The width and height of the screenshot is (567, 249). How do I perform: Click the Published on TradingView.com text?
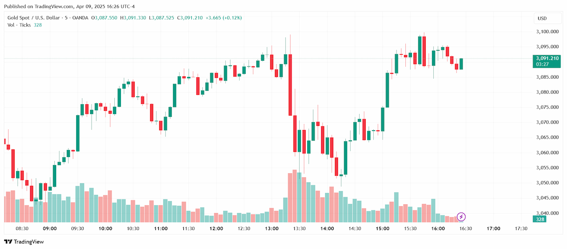(39, 7)
